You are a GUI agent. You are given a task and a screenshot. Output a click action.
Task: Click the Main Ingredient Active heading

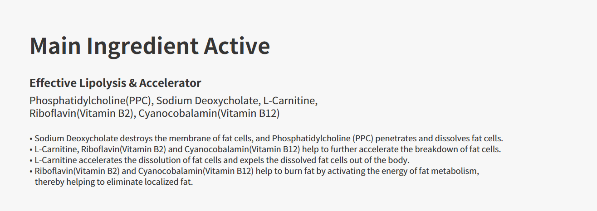coord(150,47)
